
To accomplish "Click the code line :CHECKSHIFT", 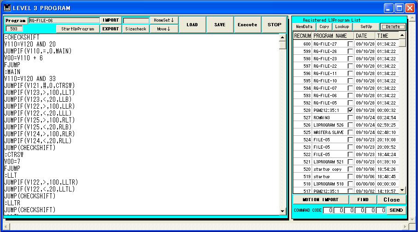I will (22, 37).
